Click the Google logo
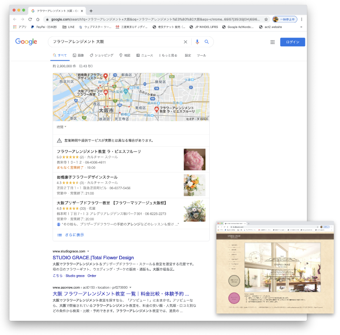Image resolution: width=340 pixels, height=335 pixels. click(x=26, y=42)
